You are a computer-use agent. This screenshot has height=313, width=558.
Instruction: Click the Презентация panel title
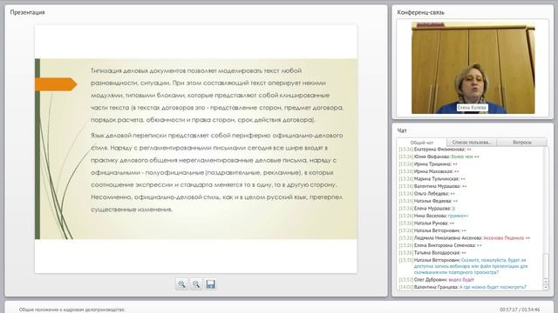(x=27, y=12)
